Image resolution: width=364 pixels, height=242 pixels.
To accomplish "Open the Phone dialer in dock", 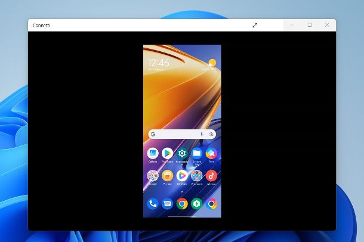I will click(153, 204).
